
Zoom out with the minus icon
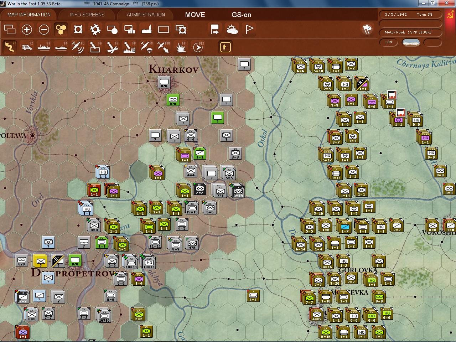[x=44, y=29]
